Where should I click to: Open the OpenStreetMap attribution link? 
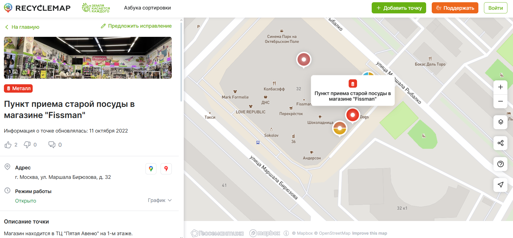click(x=332, y=233)
